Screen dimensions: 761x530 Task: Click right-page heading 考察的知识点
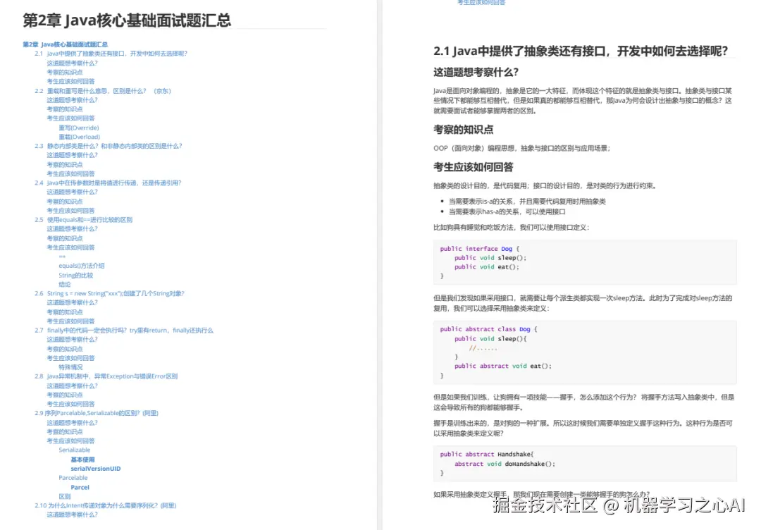point(464,130)
